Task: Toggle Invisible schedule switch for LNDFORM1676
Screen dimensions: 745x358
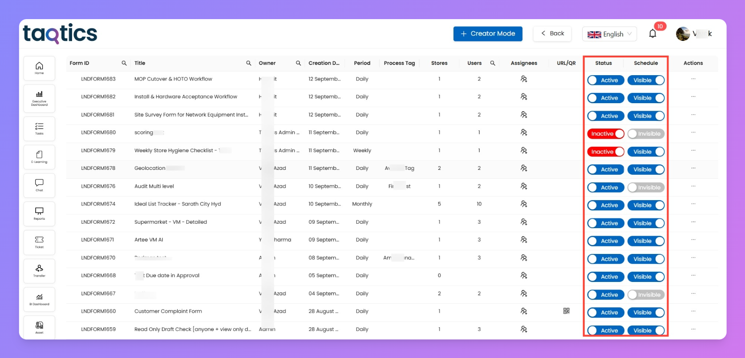Action: (x=646, y=188)
